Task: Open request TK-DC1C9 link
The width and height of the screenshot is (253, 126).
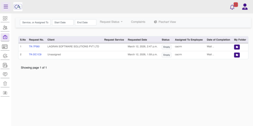Action: tap(35, 55)
